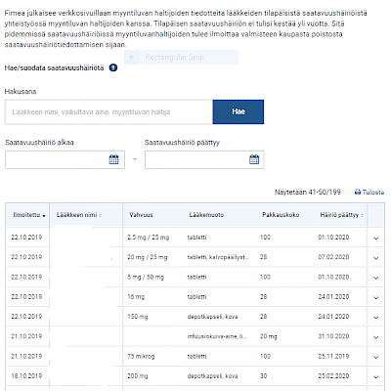This screenshot has width=391, height=391.
Task: Sort by Ilmoitettu column
Action: [29, 215]
